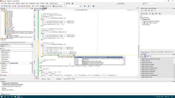This screenshot has width=175, height=98.
Task: Click the magnifier icon in editor method bar
Action: point(129,10)
